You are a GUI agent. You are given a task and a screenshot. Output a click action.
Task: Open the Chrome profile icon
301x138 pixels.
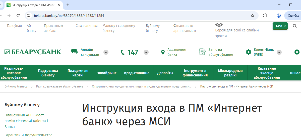279,16
